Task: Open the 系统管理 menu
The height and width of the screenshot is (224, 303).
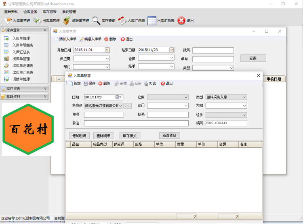Action: tap(69, 12)
